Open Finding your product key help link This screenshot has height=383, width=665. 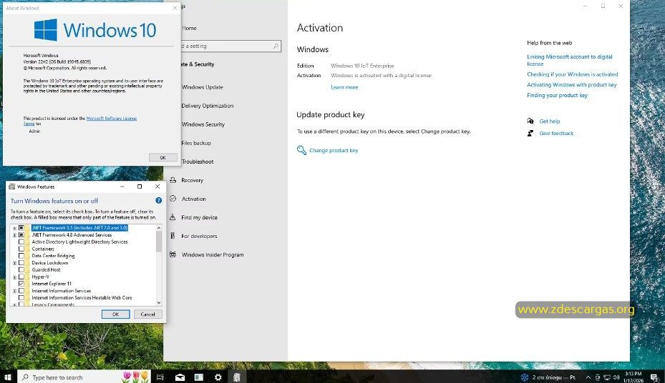(558, 95)
